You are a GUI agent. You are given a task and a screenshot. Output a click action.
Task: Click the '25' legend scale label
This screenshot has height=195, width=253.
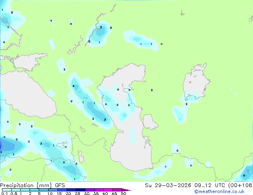(x=77, y=193)
